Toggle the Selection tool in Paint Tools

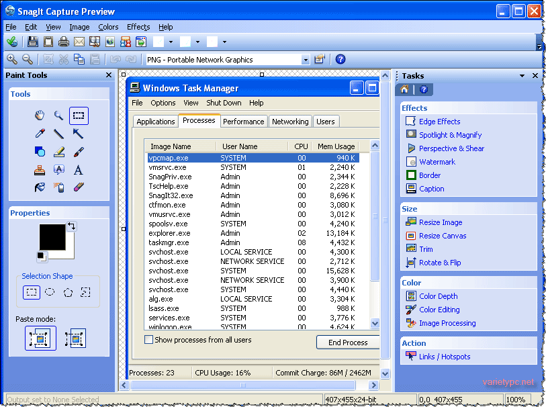coord(79,116)
